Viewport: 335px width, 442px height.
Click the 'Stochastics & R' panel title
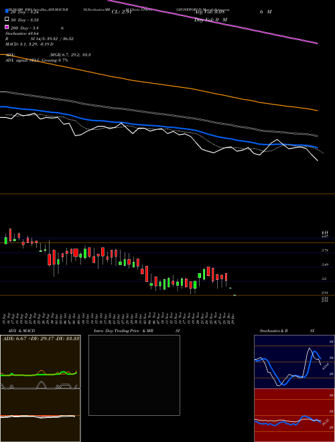(273, 331)
